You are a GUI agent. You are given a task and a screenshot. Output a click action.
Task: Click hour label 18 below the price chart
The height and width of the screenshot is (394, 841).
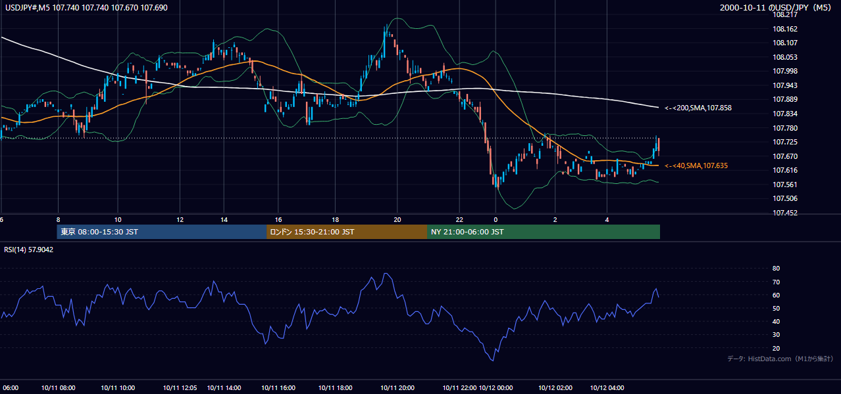tap(336, 219)
